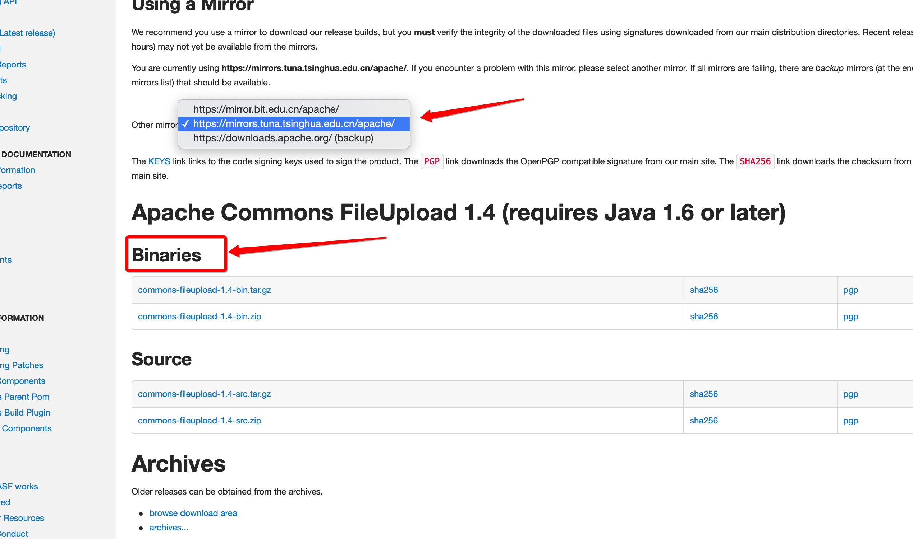Select the mirror.bit.edu.cn mirror option
Image resolution: width=913 pixels, height=539 pixels.
(x=266, y=109)
